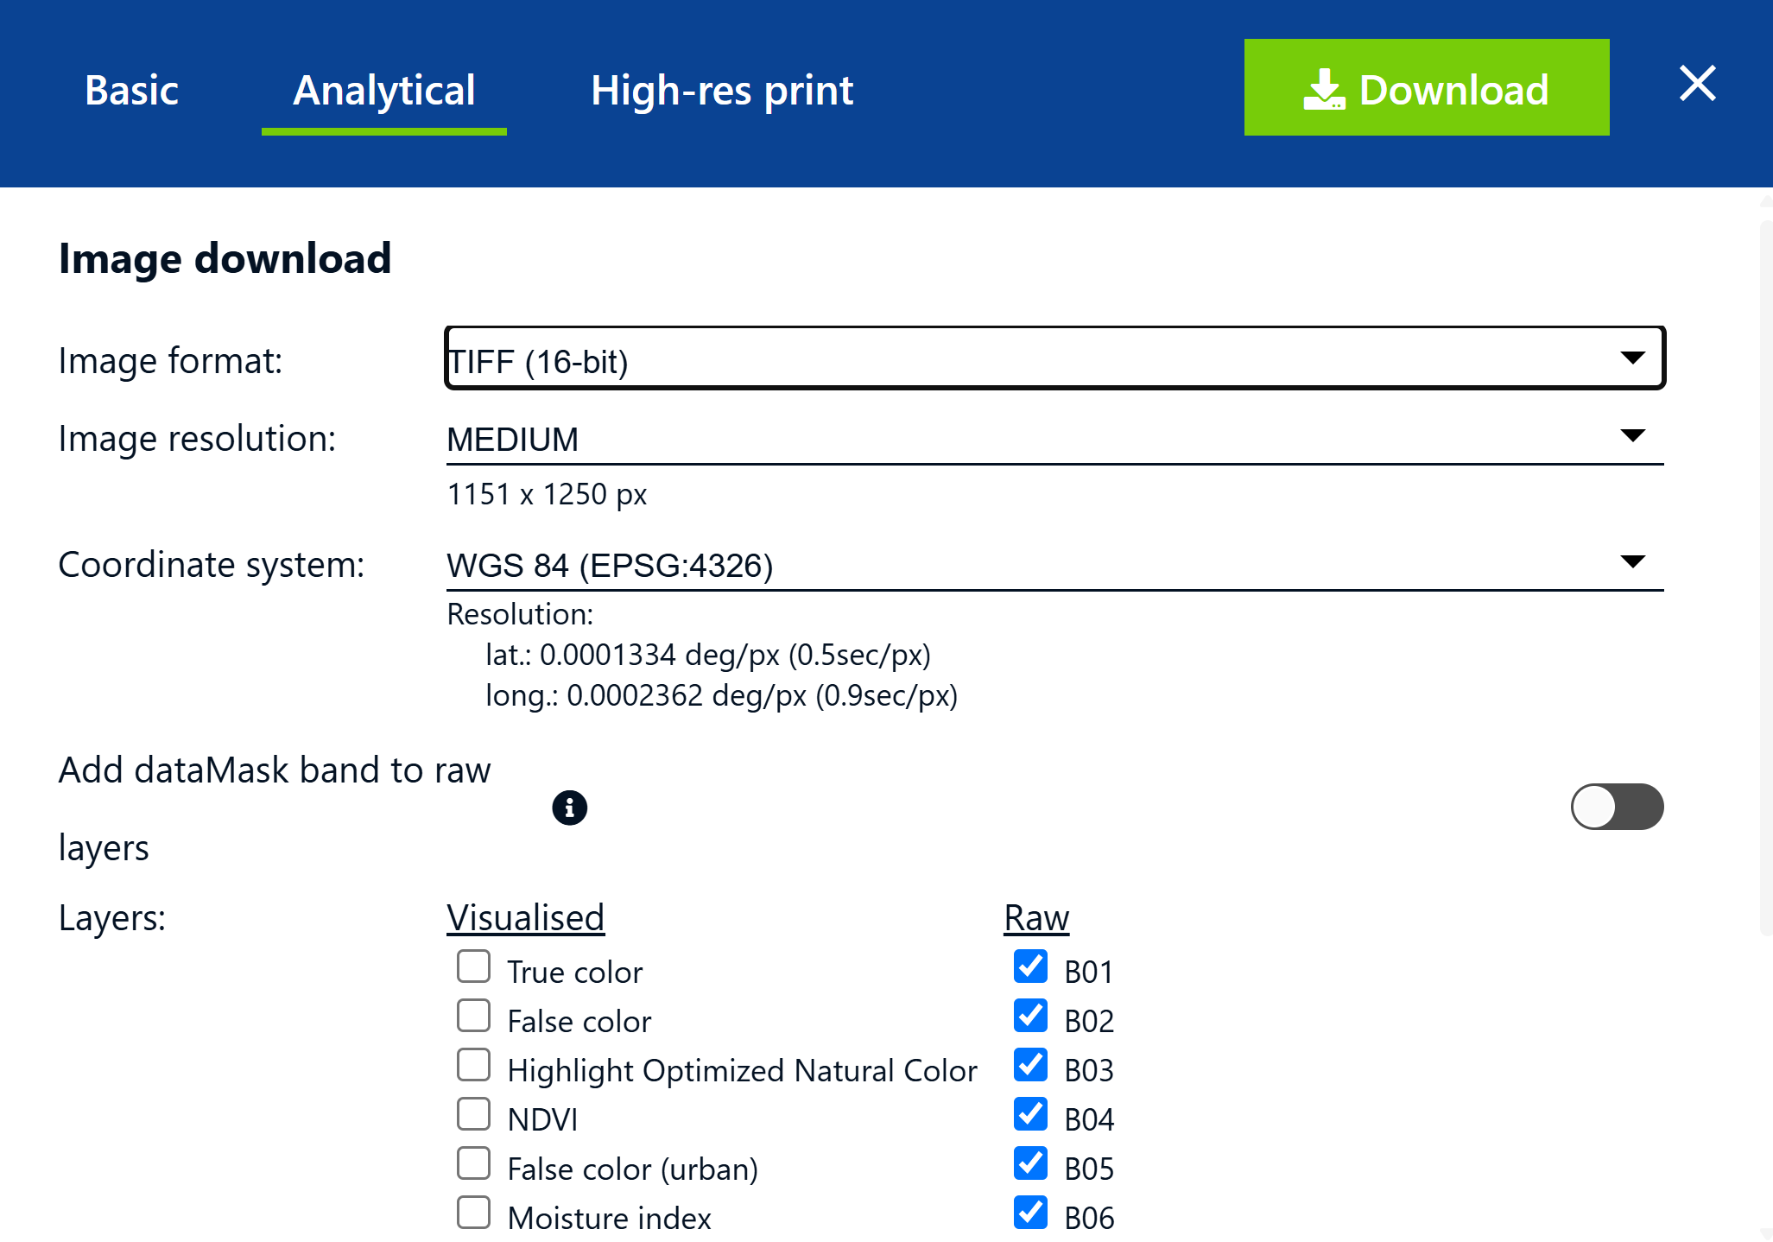The image size is (1773, 1242).
Task: Click the dialog's vertical scrollbar
Action: click(1765, 577)
